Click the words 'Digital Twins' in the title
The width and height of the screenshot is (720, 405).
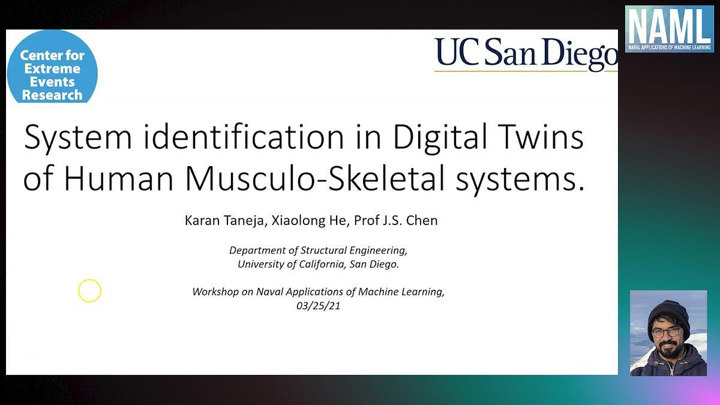click(x=488, y=137)
